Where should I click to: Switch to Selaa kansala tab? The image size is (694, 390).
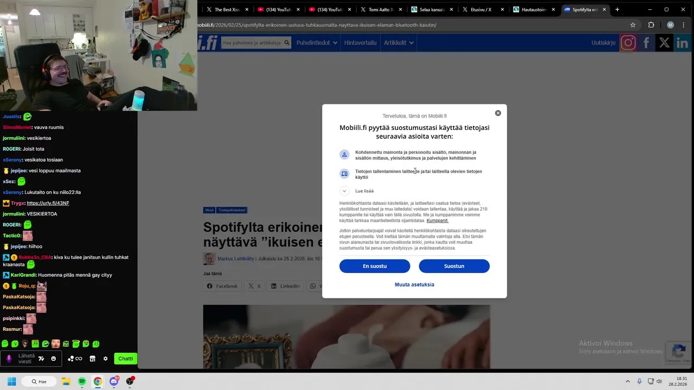click(x=432, y=9)
